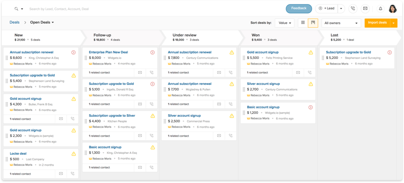This screenshot has width=404, height=183.
Task: Click the user profile avatar
Action: 392,8
